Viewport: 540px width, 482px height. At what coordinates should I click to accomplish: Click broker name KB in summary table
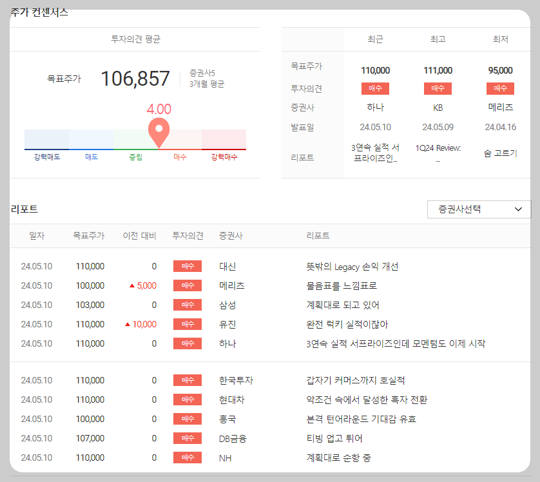pos(438,108)
